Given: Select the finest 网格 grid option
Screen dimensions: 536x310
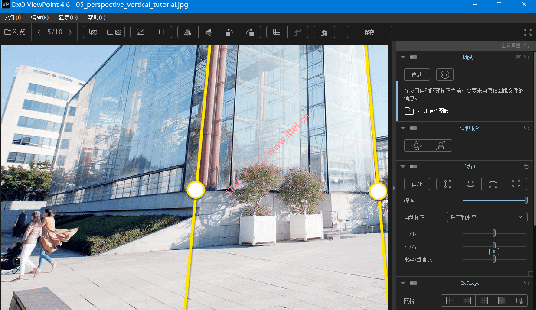Looking at the screenshot, I should click(502, 300).
